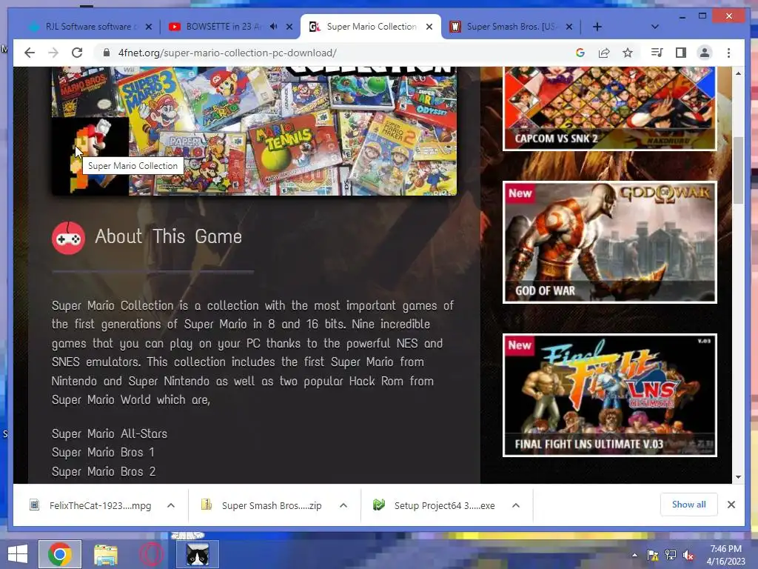Click the page scrollbar down arrow

(738, 477)
